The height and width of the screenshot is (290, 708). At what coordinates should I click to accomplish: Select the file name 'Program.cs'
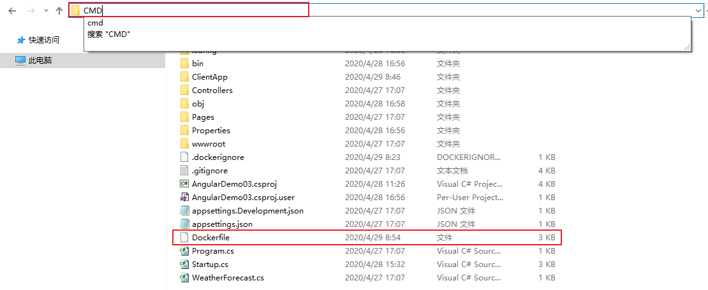(x=212, y=250)
